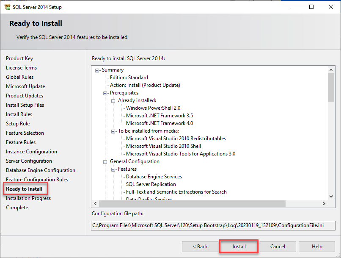Close the SQL Server Setup window
The width and height of the screenshot is (341, 258).
pyautogui.click(x=331, y=7)
